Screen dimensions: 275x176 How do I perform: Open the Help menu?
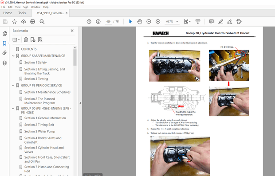click(x=46, y=7)
